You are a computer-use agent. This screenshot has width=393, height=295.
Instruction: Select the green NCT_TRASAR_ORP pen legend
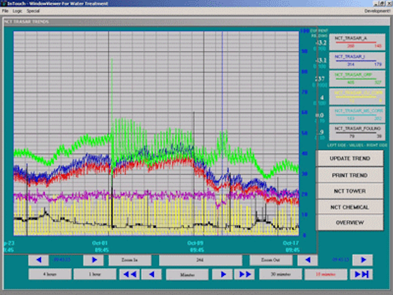tap(357, 79)
